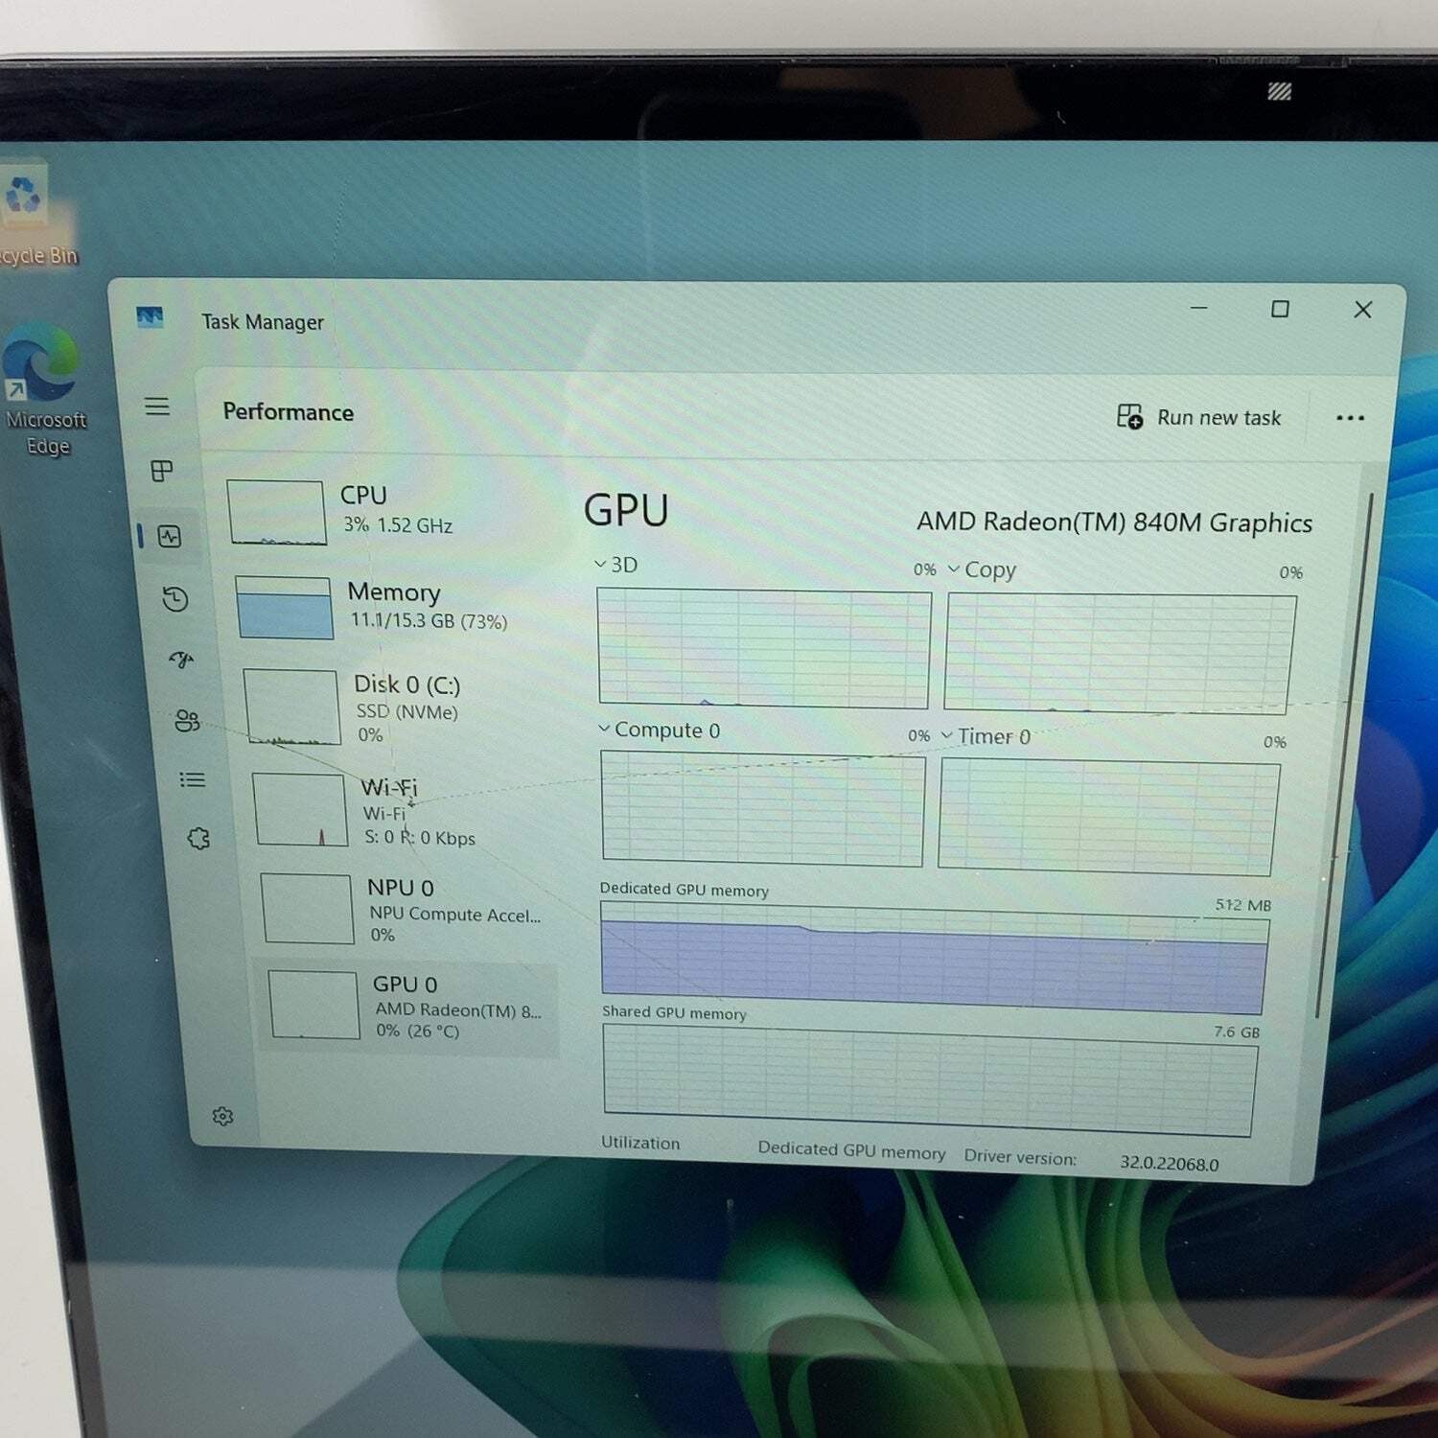
Task: Open Task Manager settings gear
Action: (x=223, y=1116)
